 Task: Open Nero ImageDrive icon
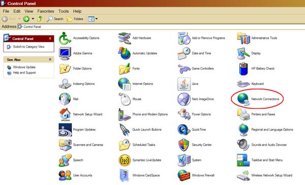point(184,99)
